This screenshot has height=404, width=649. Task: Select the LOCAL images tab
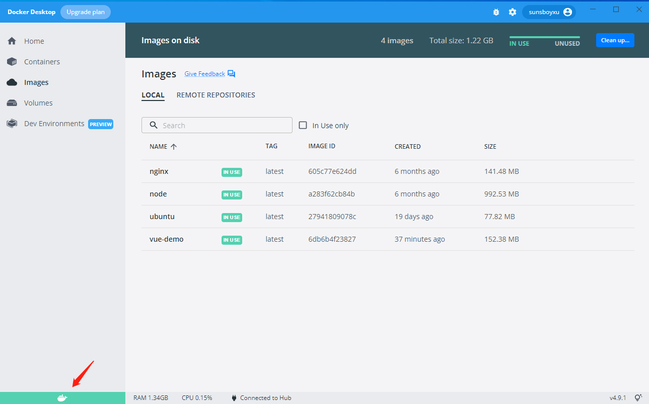153,94
